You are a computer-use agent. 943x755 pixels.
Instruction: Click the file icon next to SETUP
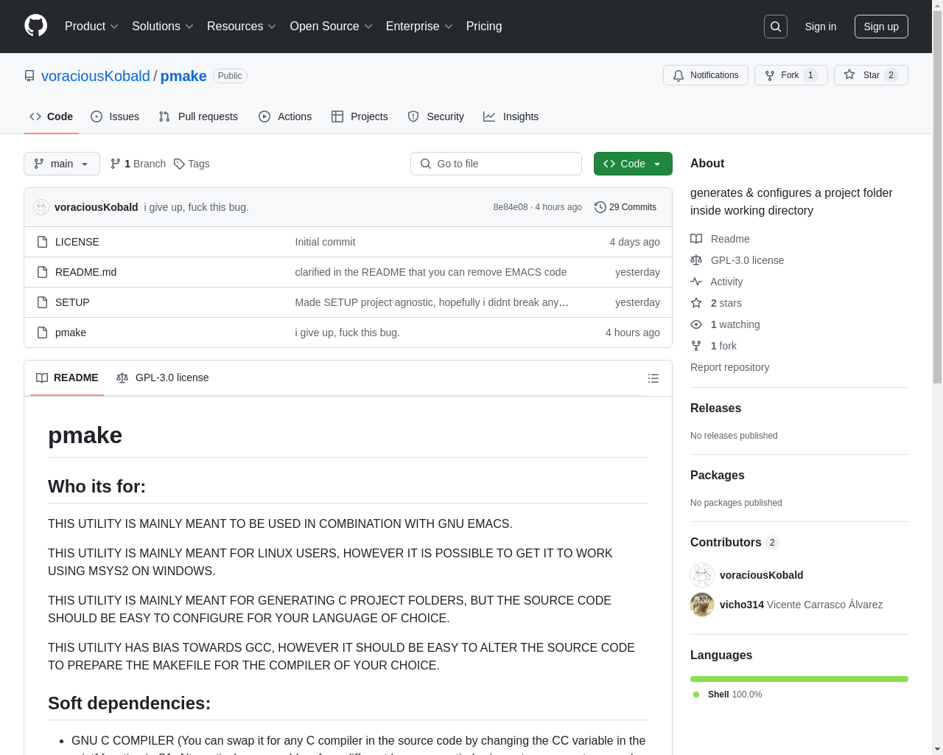click(43, 302)
